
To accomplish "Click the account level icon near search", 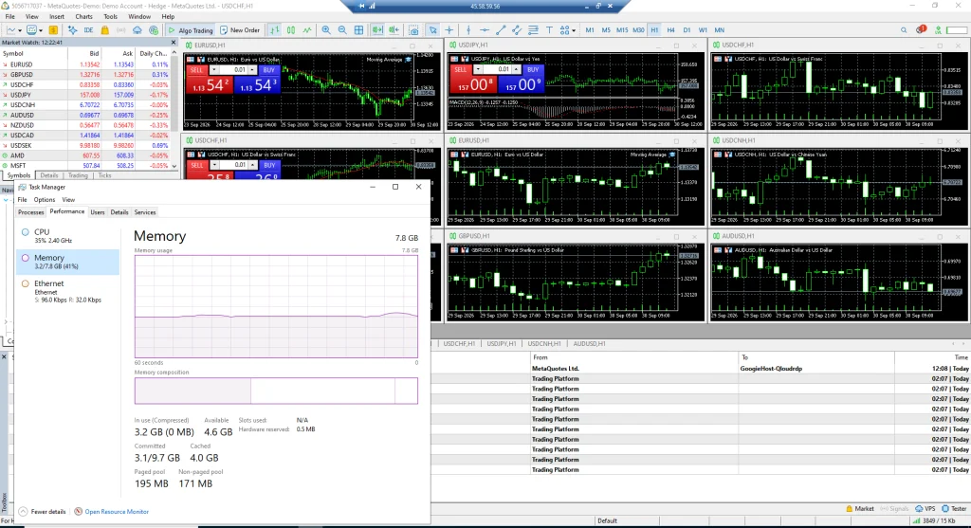I will coord(938,29).
